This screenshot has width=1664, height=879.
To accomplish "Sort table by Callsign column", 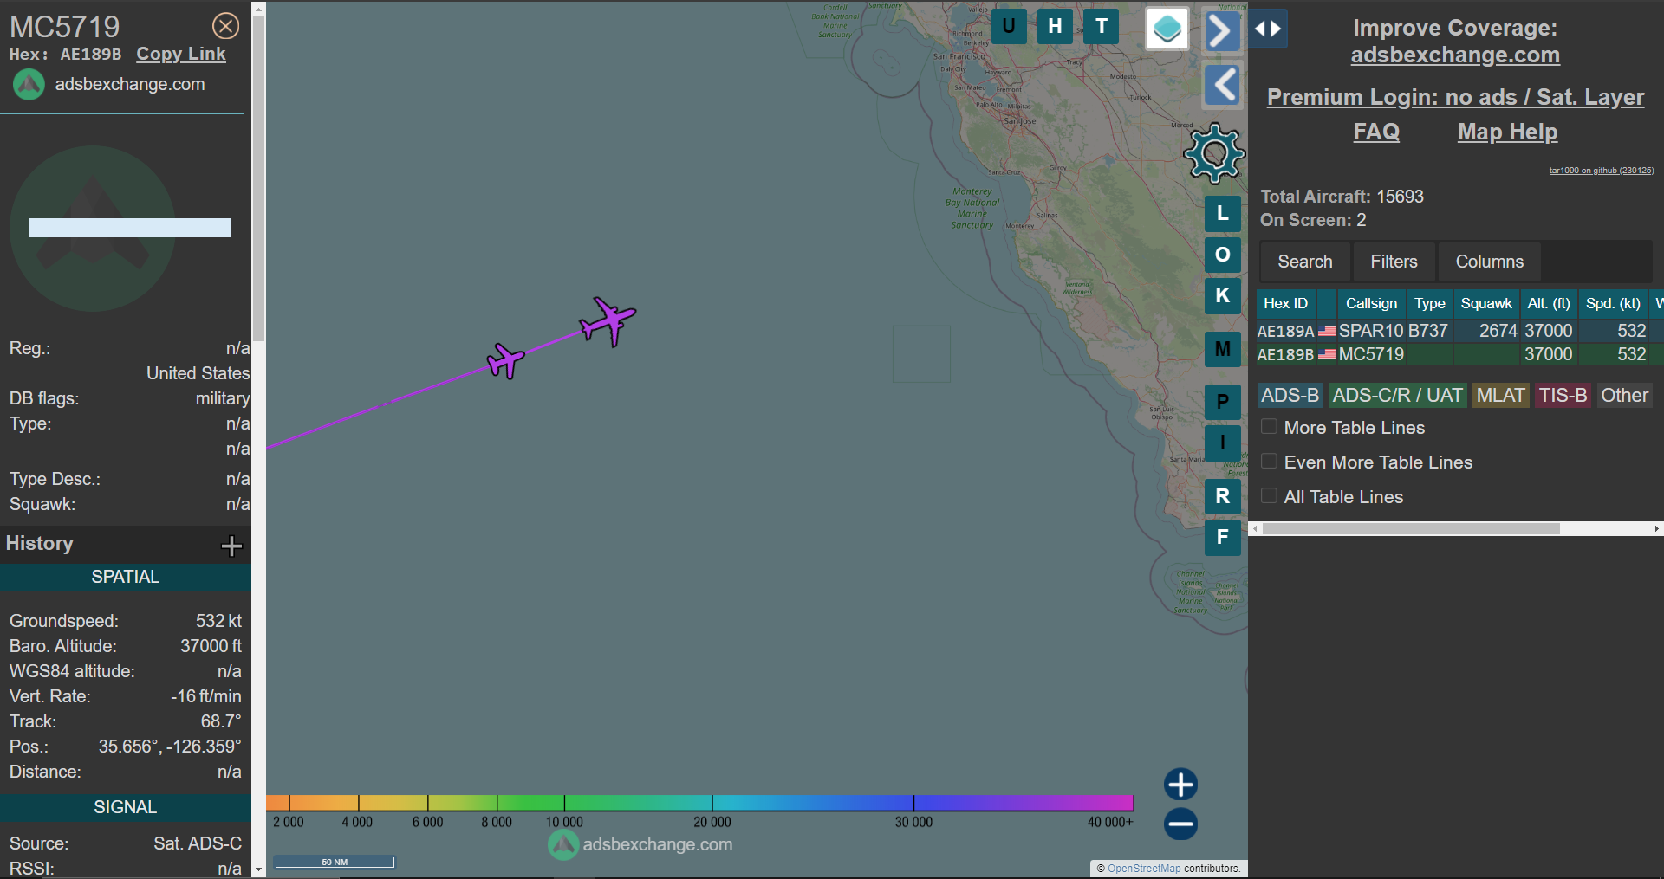I will tap(1371, 303).
